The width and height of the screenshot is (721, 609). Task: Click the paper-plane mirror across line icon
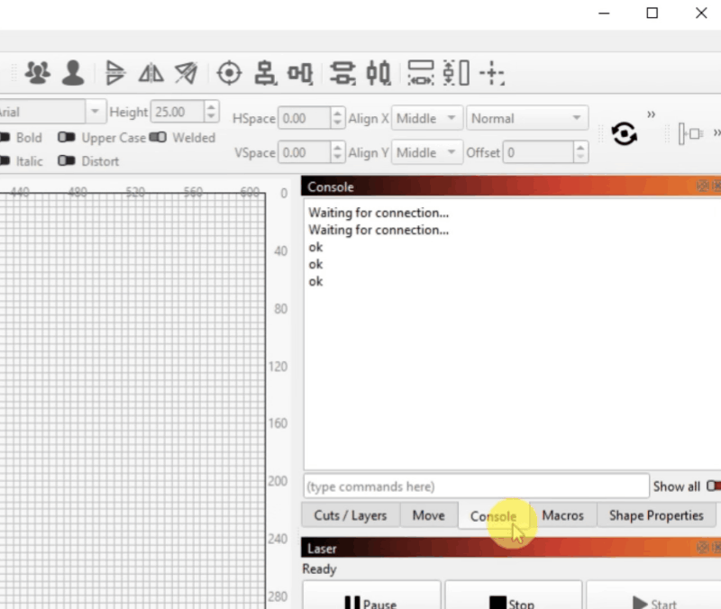pyautogui.click(x=186, y=73)
